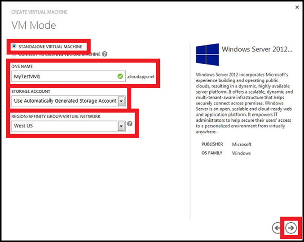Click the Windows Server 2012 title text
Image resolution: width=304 pixels, height=242 pixels.
pos(257,49)
